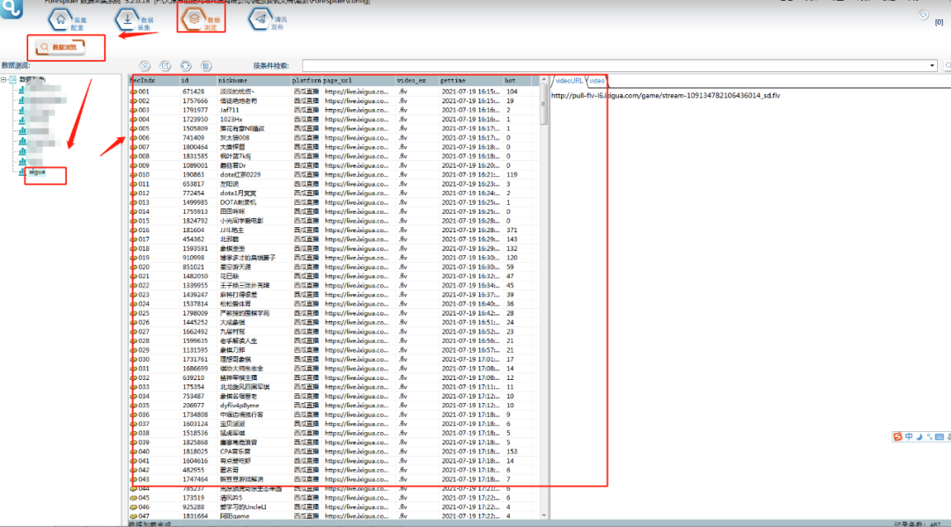This screenshot has width=951, height=527.
Task: Focus the 按条件检索 search input field
Action: [x=615, y=65]
